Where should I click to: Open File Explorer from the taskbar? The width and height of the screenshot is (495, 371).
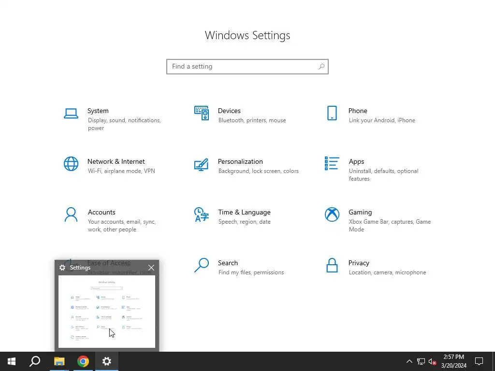(x=59, y=361)
